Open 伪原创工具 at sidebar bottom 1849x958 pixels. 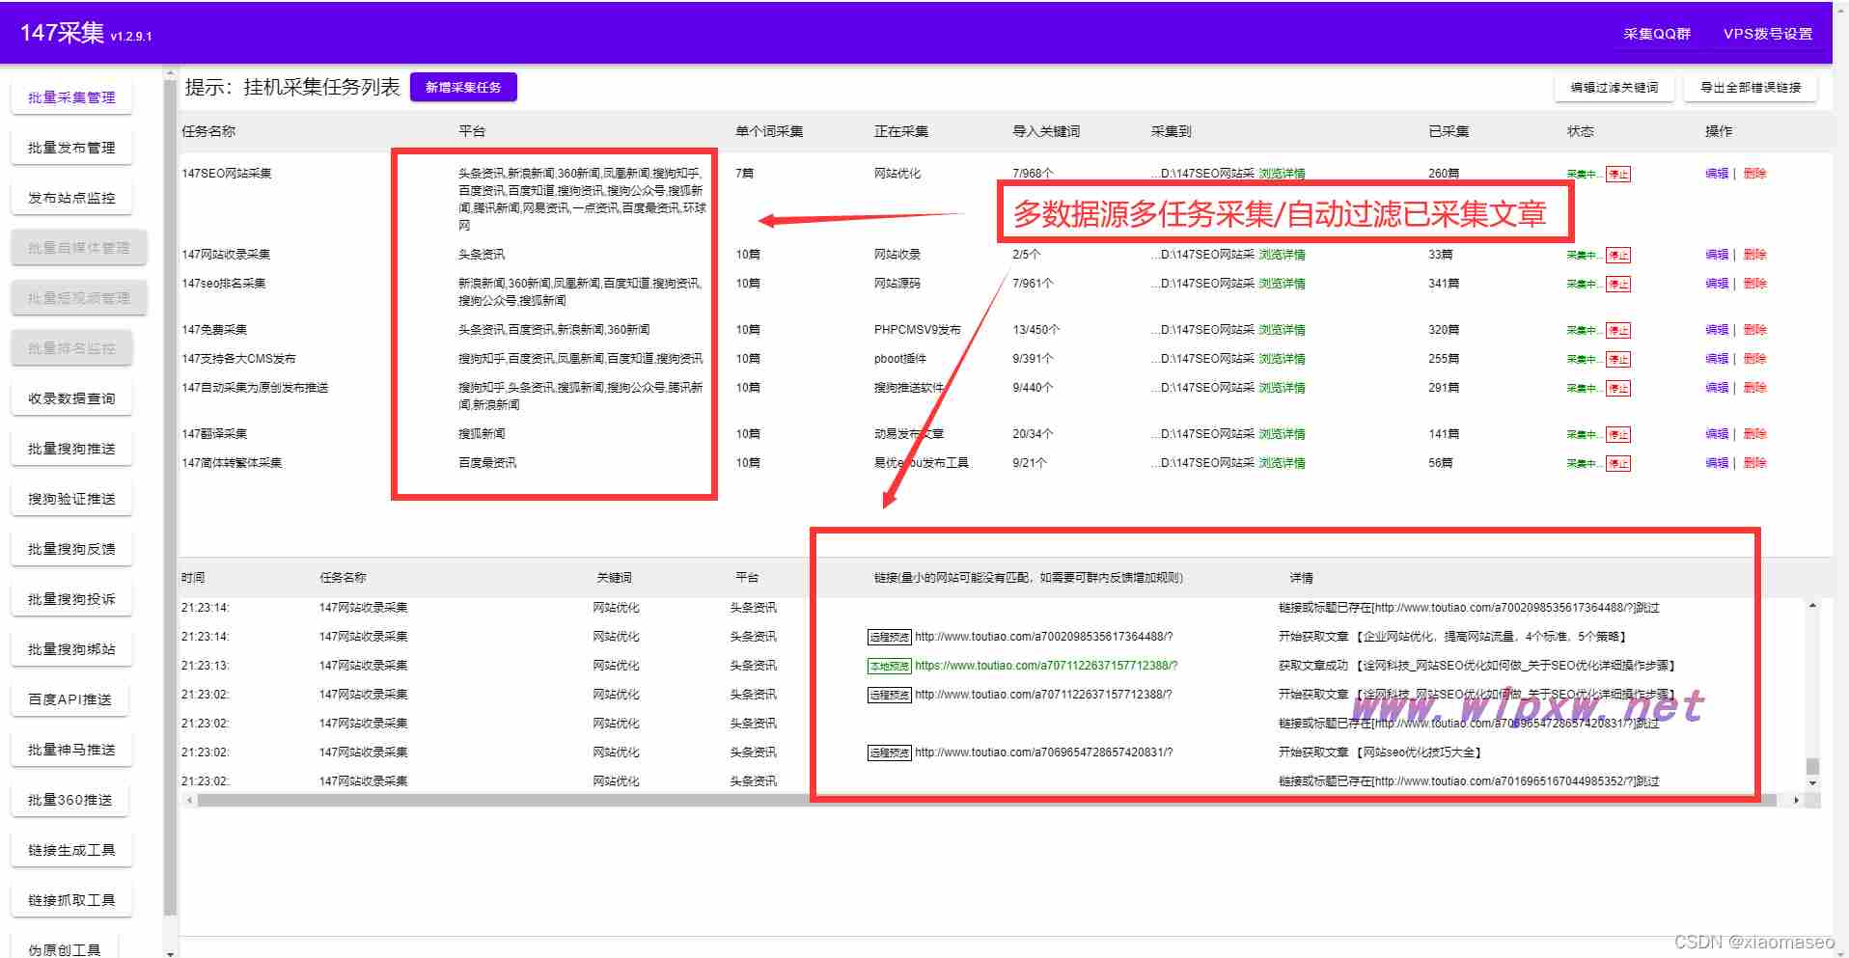(64, 948)
